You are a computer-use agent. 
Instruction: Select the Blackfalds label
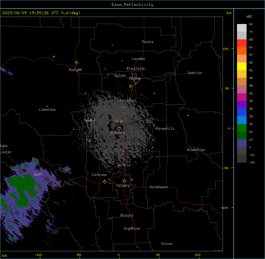tap(136, 69)
